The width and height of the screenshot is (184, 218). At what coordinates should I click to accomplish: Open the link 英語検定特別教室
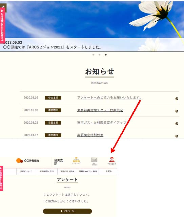point(90,135)
